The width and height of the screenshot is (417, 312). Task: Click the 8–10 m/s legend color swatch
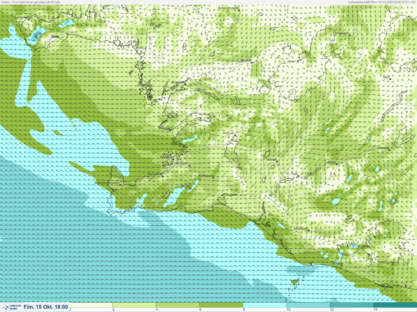(x=265, y=305)
